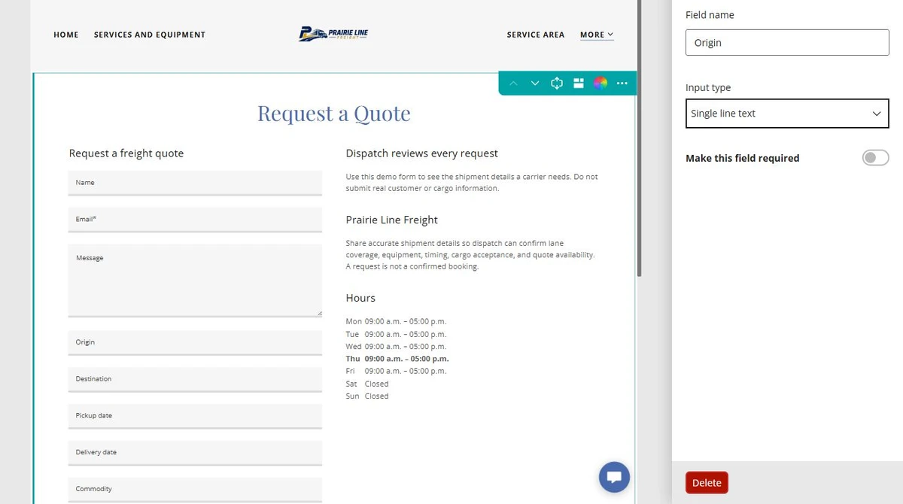Click the Sat Closed row
This screenshot has height=504, width=903.
367,384
